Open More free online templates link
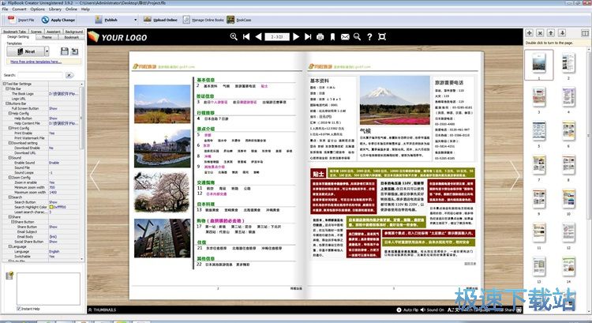 (x=36, y=62)
